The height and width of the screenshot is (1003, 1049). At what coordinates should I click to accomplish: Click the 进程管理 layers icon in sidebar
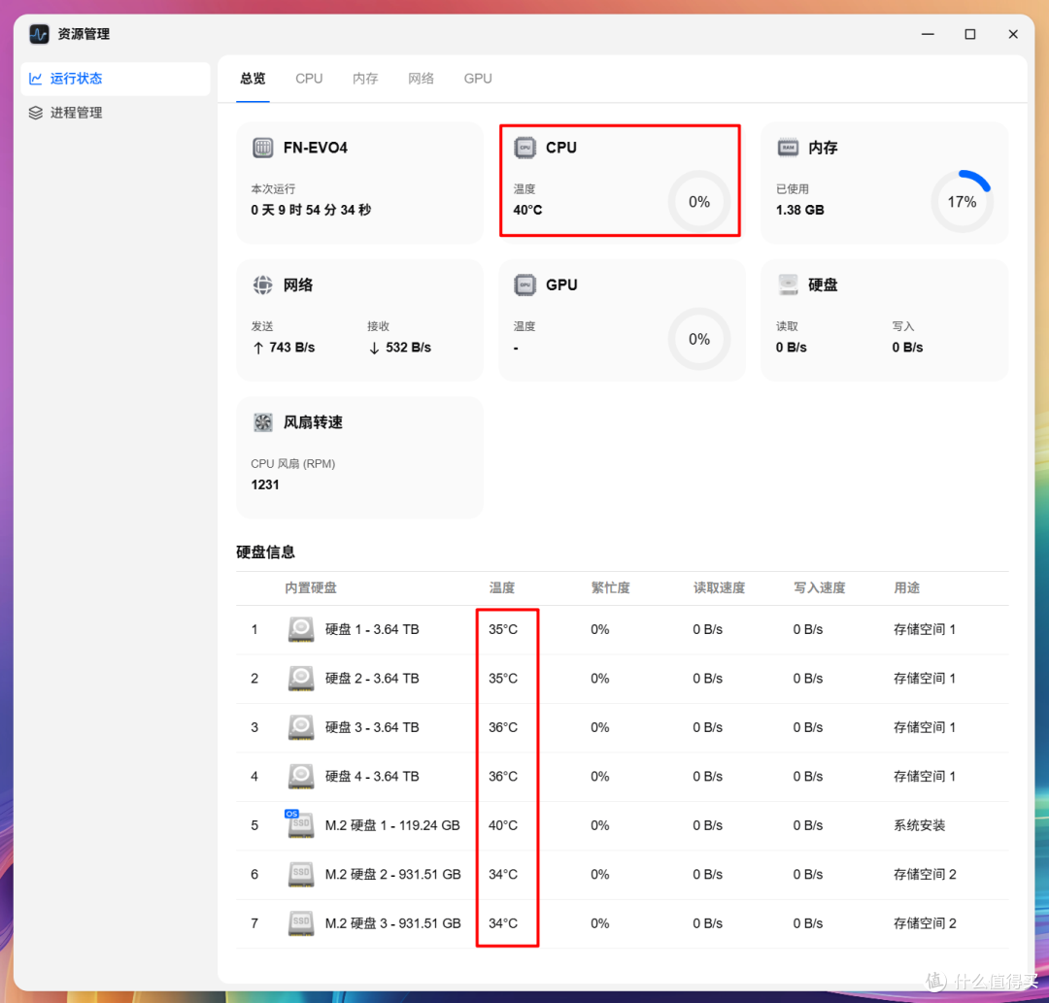coord(36,113)
